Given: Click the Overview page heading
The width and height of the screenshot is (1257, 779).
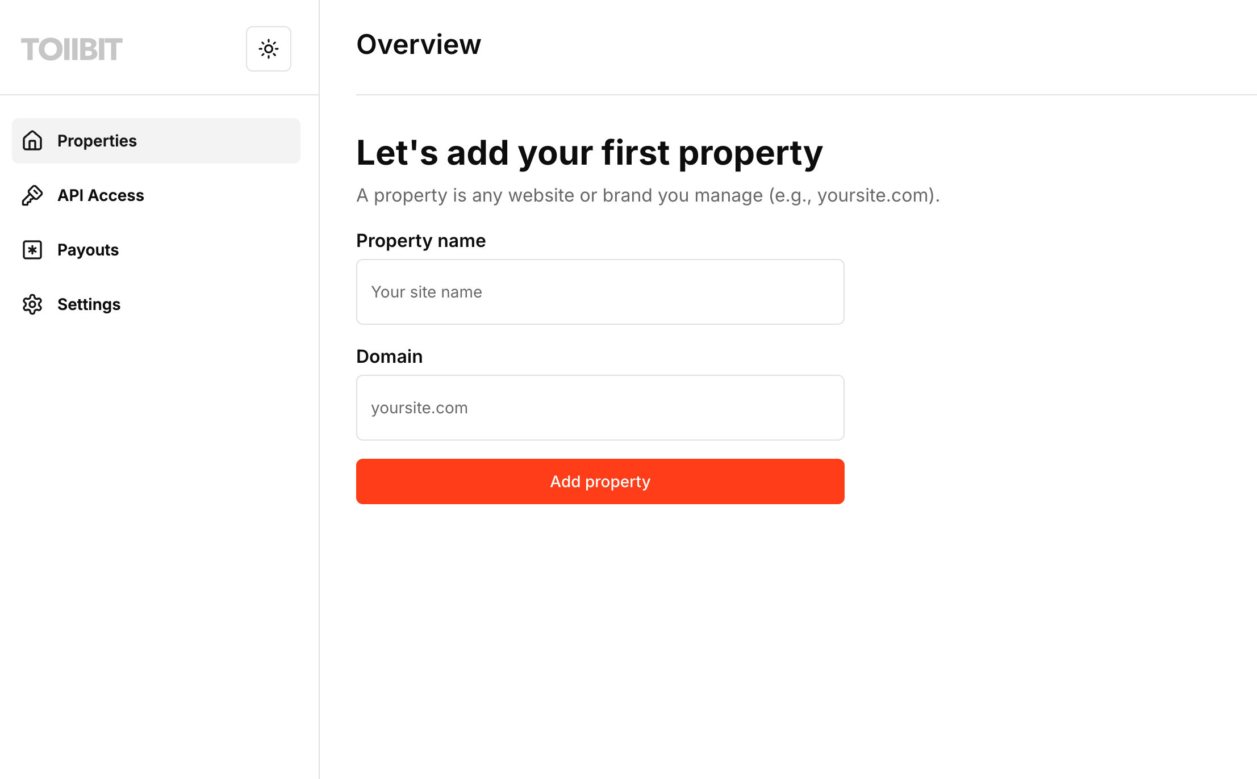Looking at the screenshot, I should (x=419, y=44).
